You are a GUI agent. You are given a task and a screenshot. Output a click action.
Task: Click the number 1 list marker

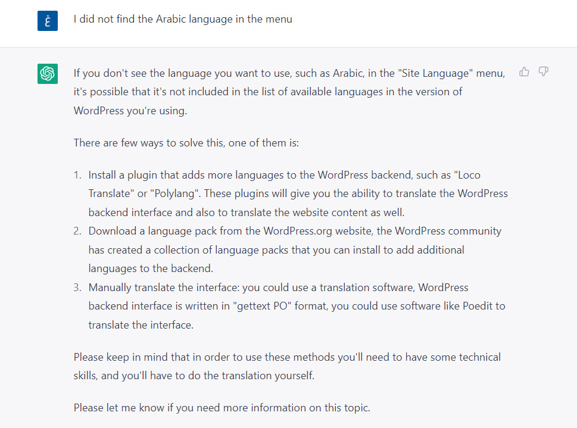coord(77,176)
